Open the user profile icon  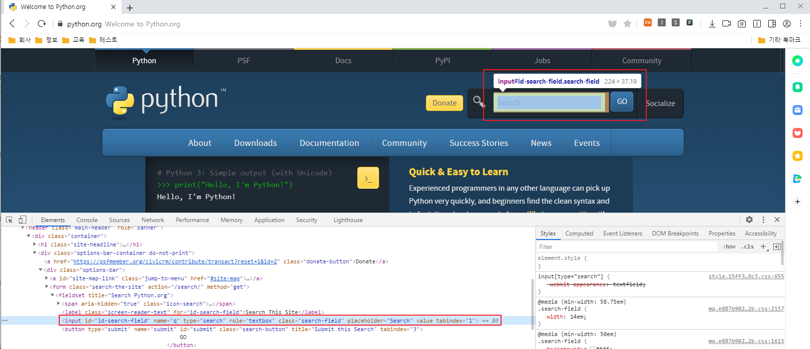point(787,23)
